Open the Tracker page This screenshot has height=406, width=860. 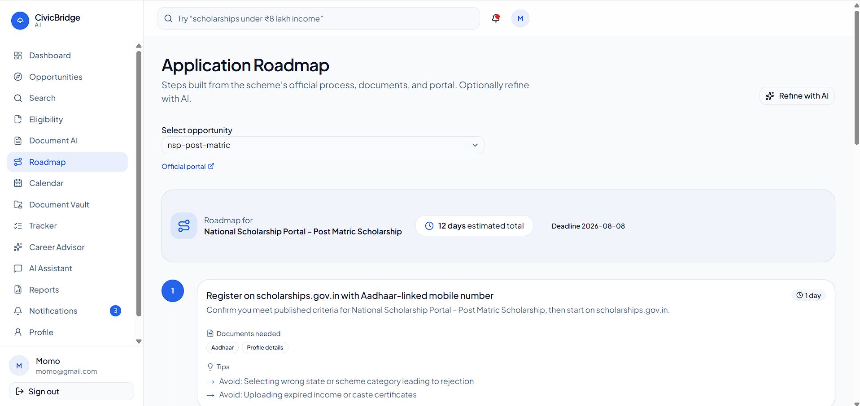[x=67, y=226]
